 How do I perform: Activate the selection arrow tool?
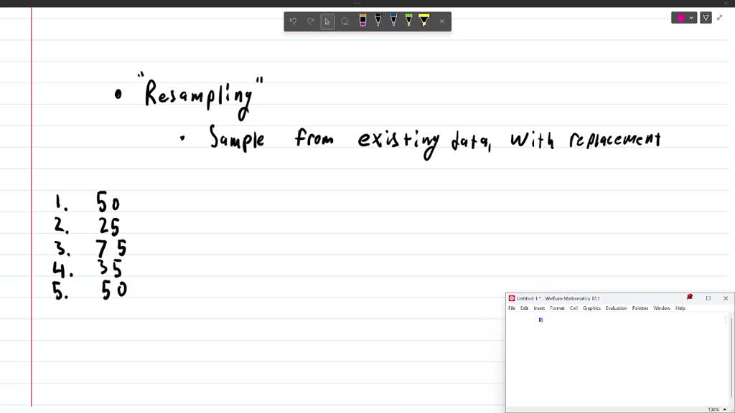tap(328, 22)
